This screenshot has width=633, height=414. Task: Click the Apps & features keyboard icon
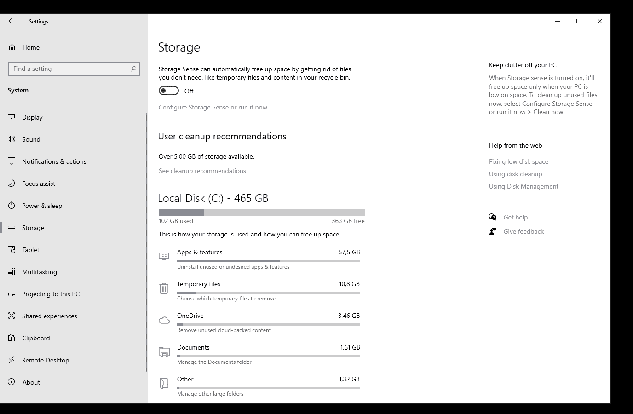[164, 256]
